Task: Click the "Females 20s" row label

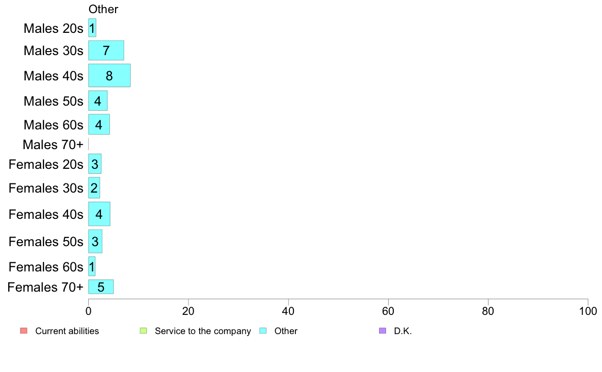Action: click(x=46, y=164)
